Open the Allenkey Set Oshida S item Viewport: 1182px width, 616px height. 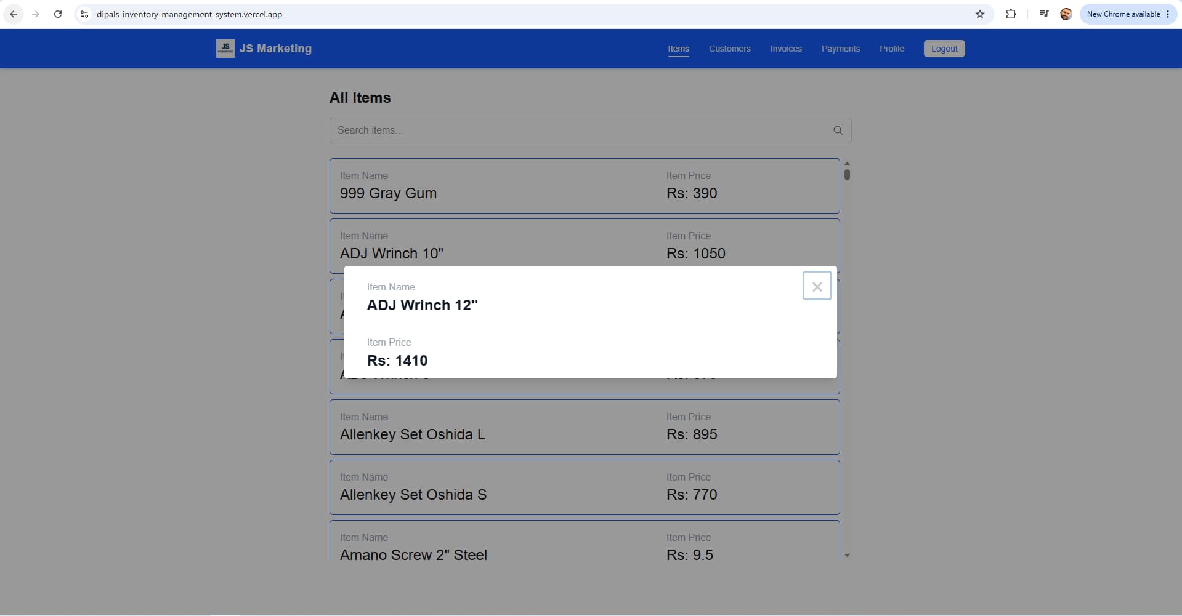click(x=585, y=487)
